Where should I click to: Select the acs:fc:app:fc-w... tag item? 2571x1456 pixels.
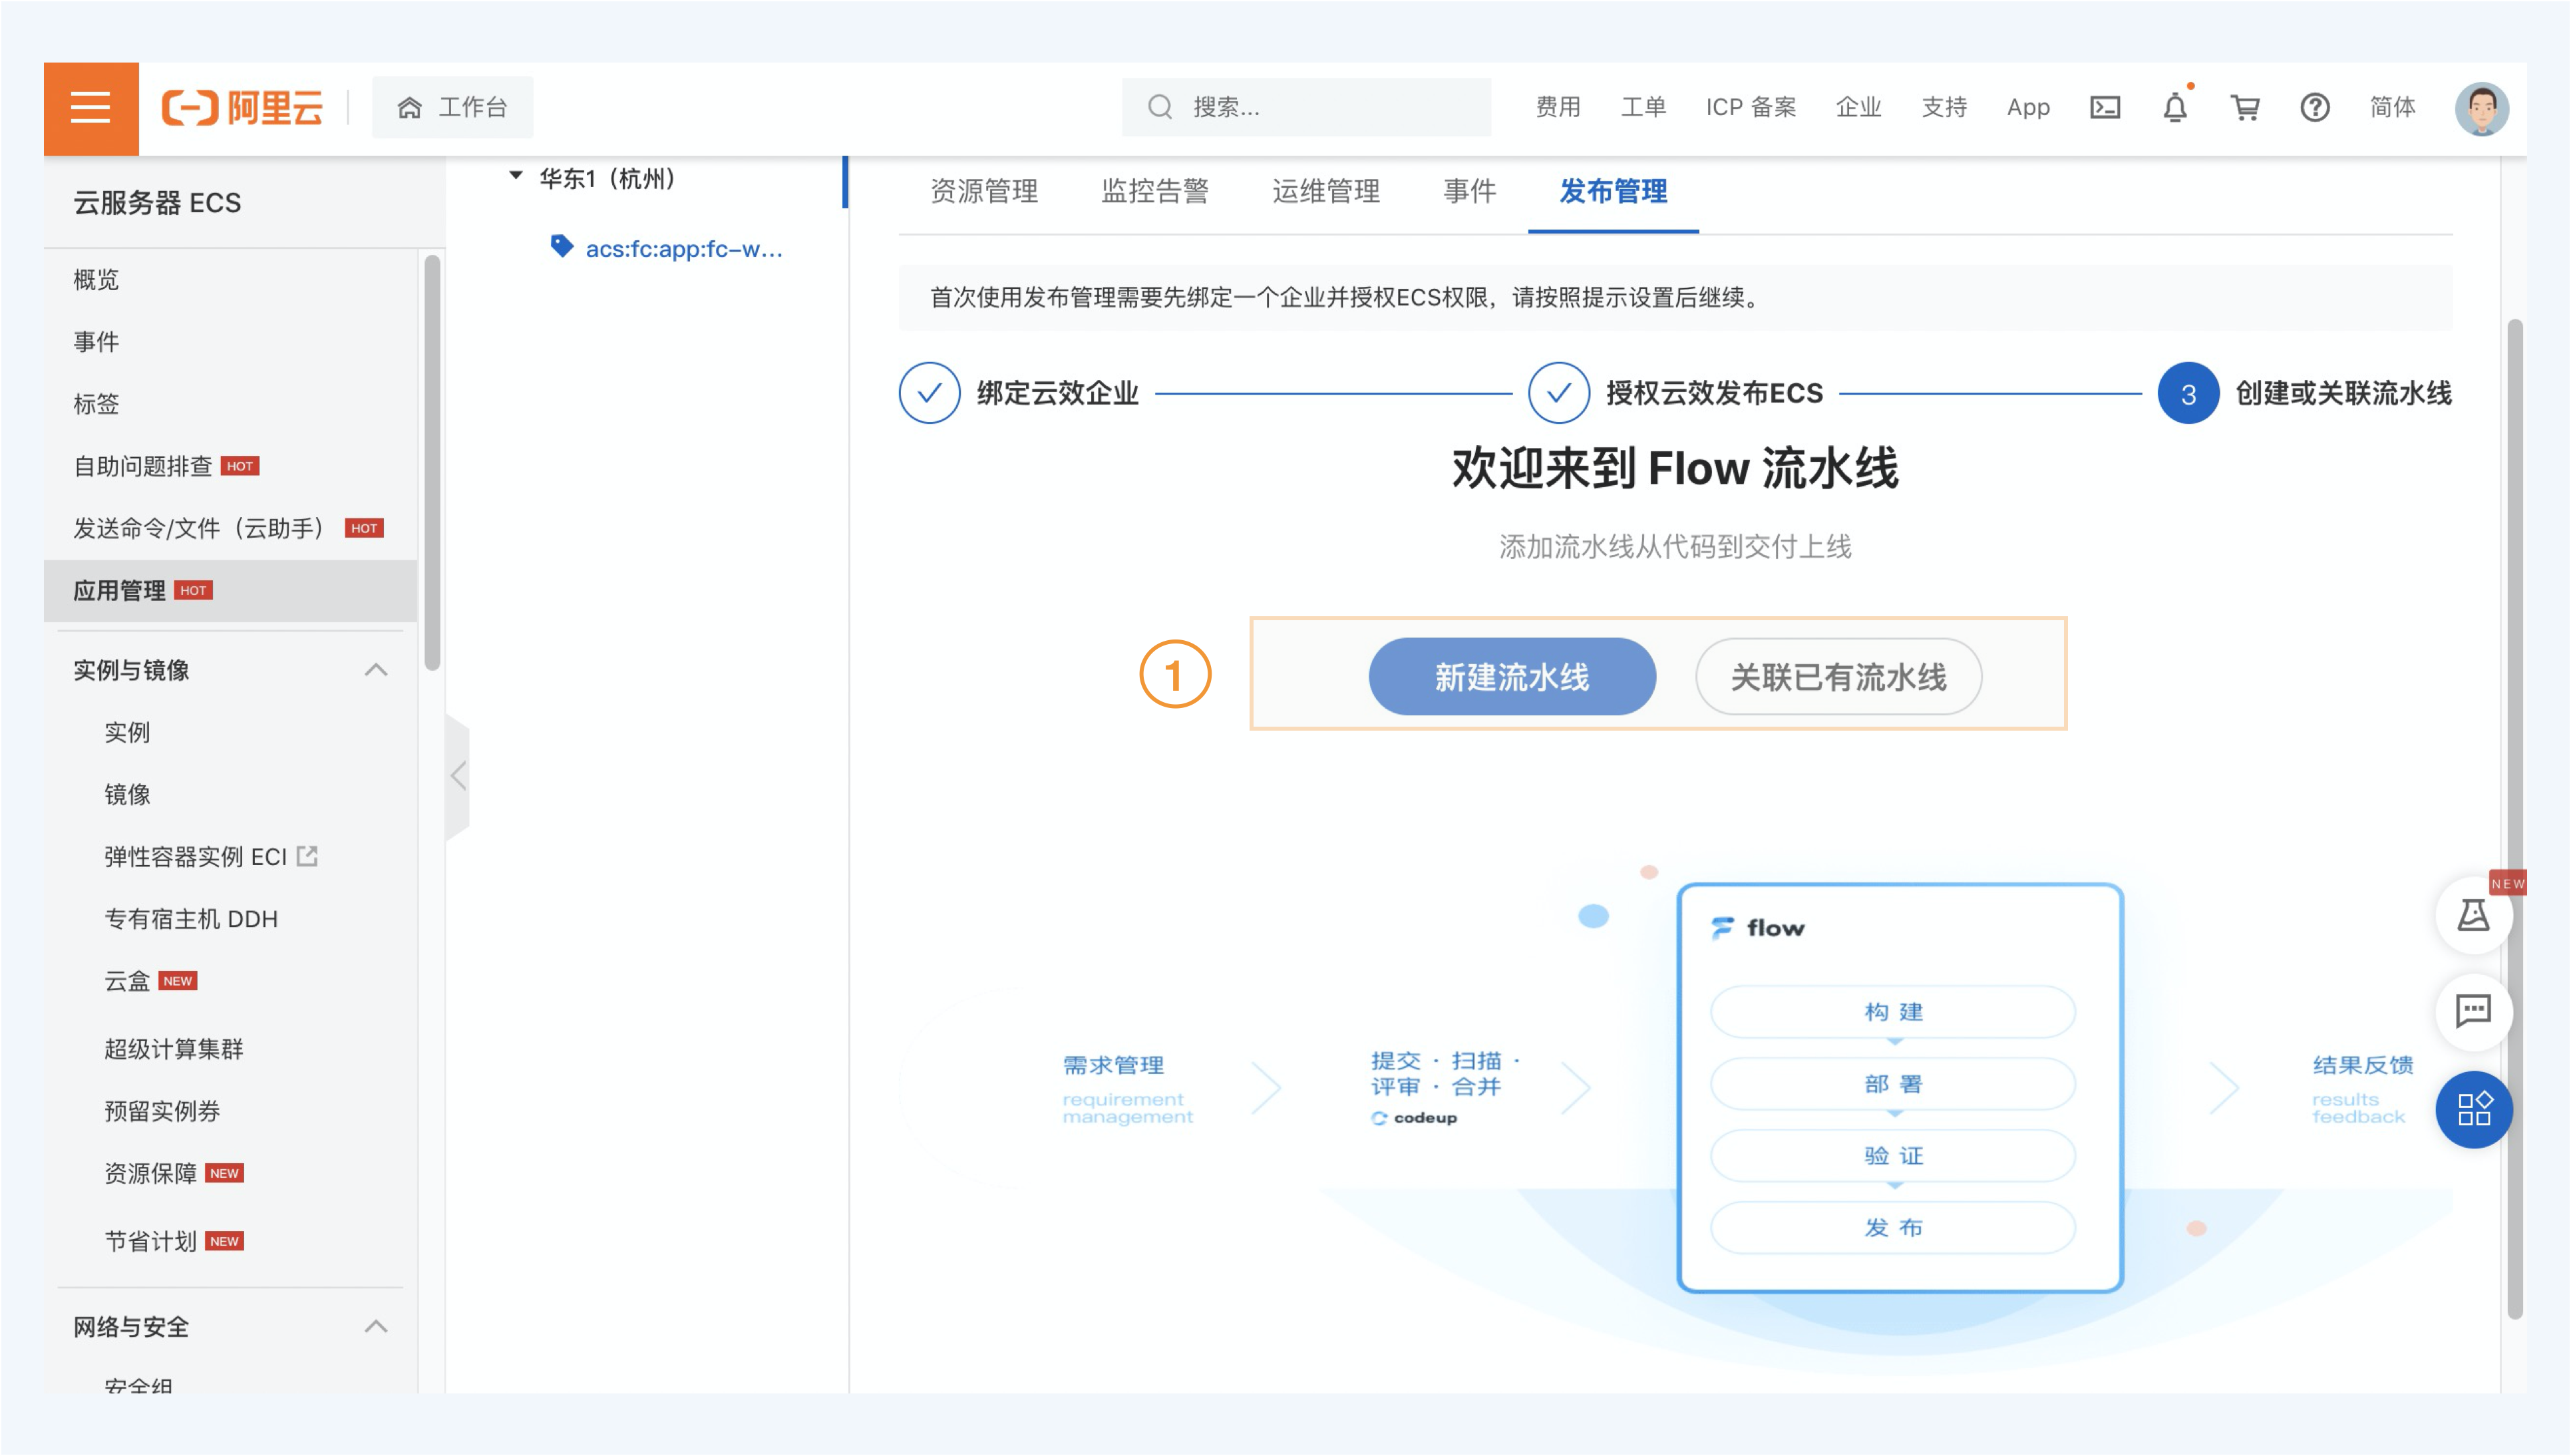(x=684, y=249)
